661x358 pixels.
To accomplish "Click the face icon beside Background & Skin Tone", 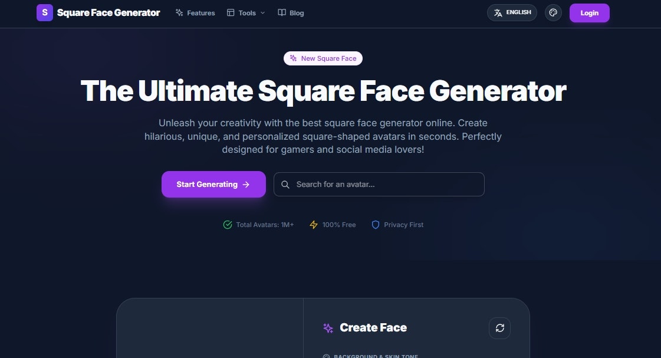I will point(327,356).
